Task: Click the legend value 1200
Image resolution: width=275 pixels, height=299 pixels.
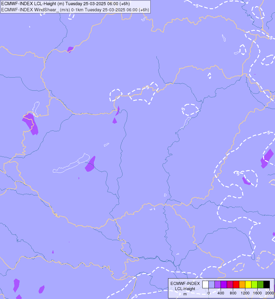Action: 245,293
